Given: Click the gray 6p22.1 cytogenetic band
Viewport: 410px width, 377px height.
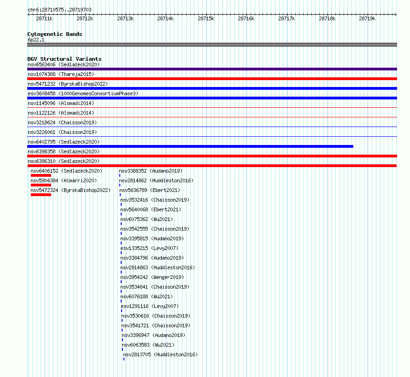Looking at the screenshot, I should (x=212, y=45).
